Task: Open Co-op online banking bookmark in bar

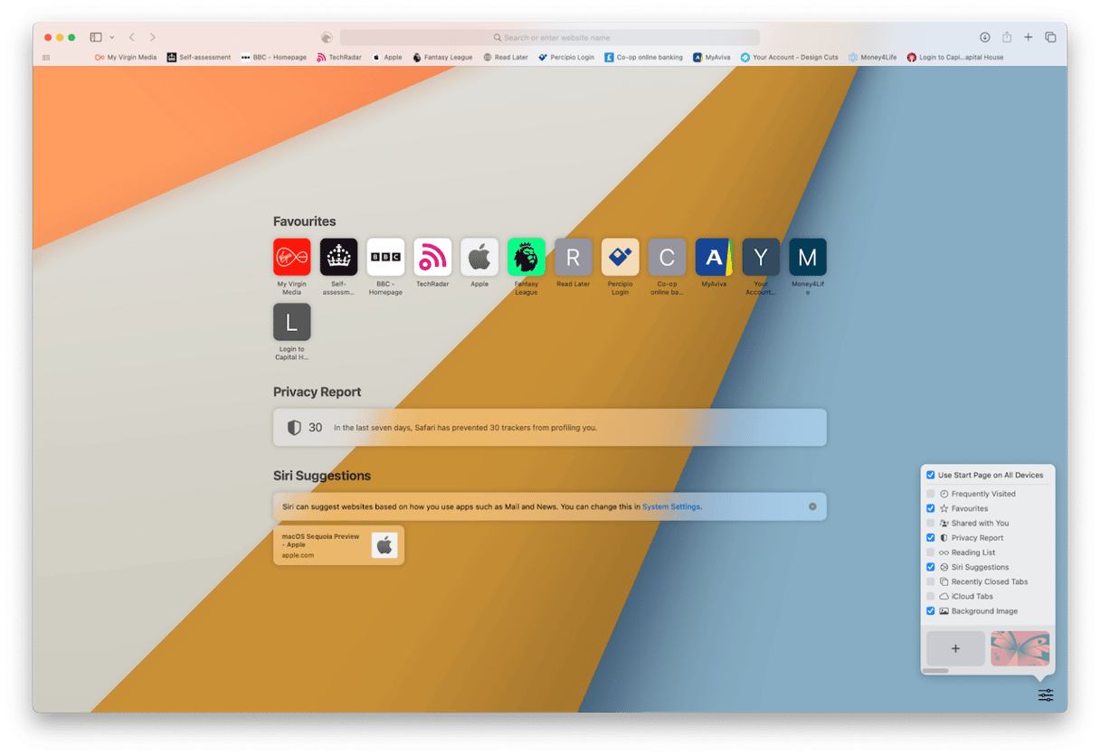Action: (644, 57)
